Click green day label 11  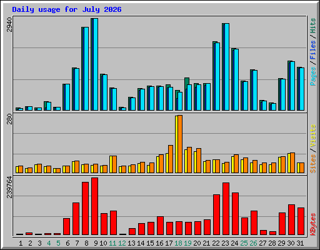click(x=112, y=243)
